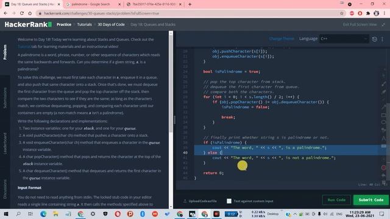The width and height of the screenshot is (390, 219).
Task: Click the red adblock extension icon
Action: tap(352, 13)
